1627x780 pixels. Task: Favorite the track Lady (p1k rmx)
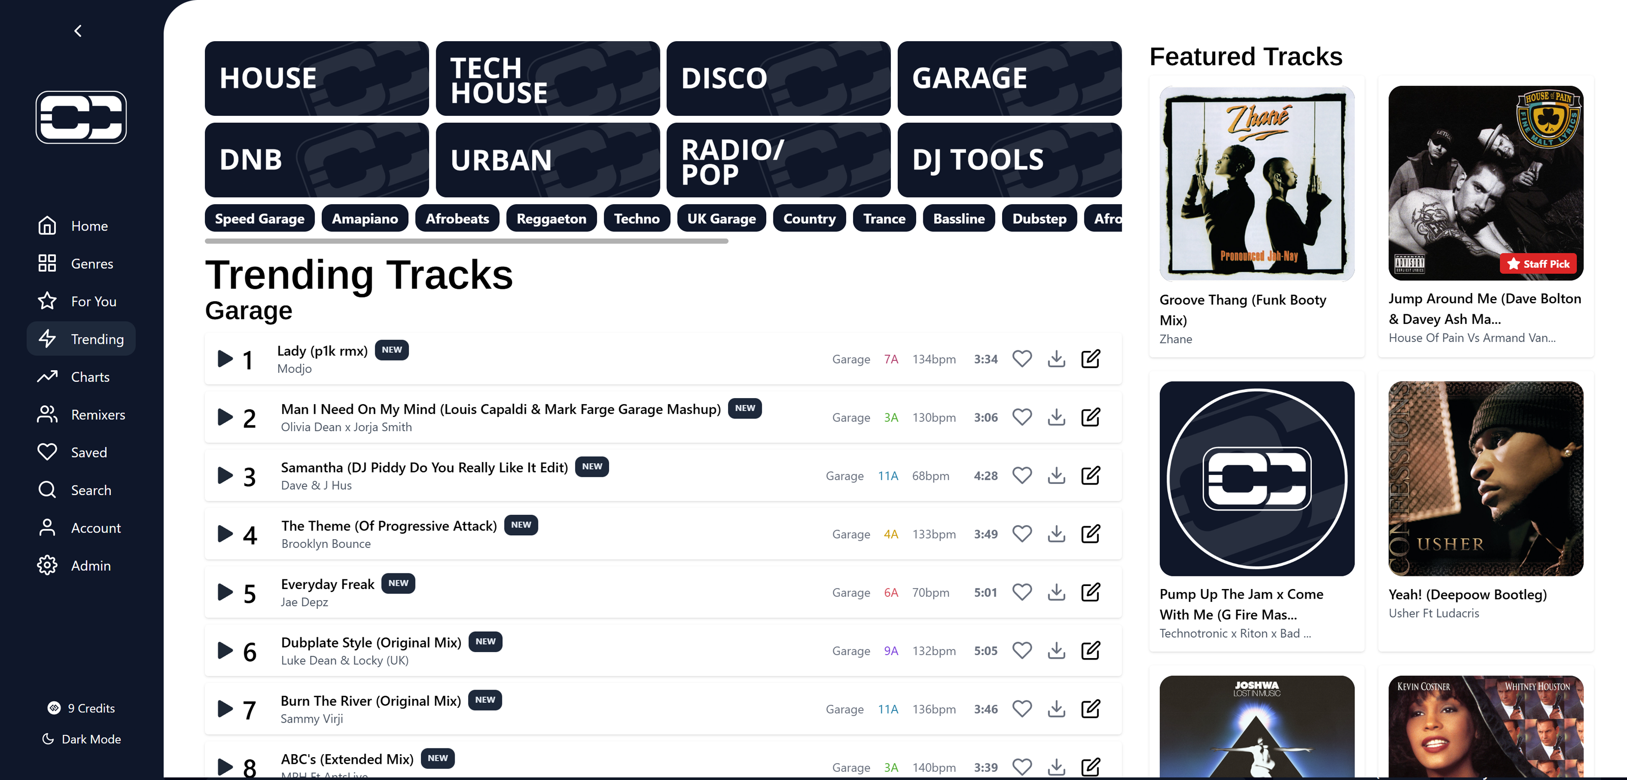(x=1022, y=359)
